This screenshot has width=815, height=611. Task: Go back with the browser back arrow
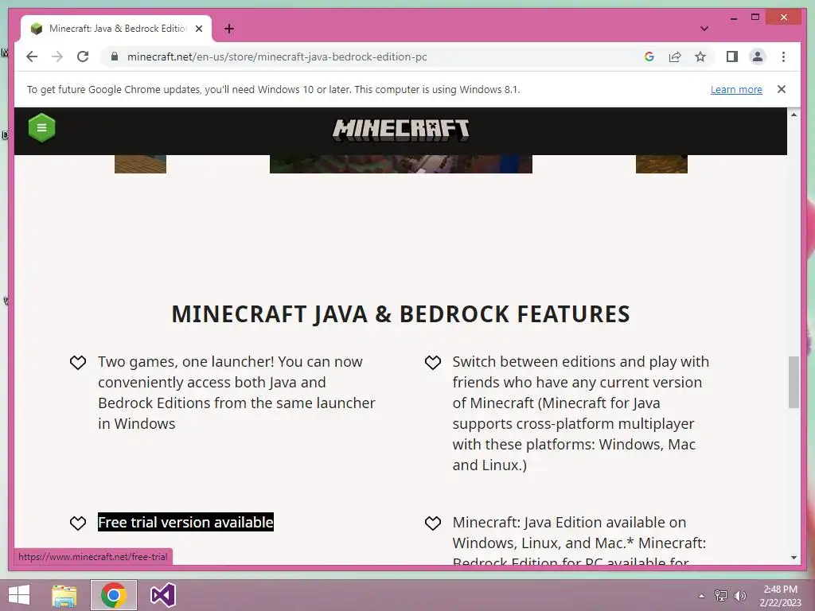click(32, 56)
